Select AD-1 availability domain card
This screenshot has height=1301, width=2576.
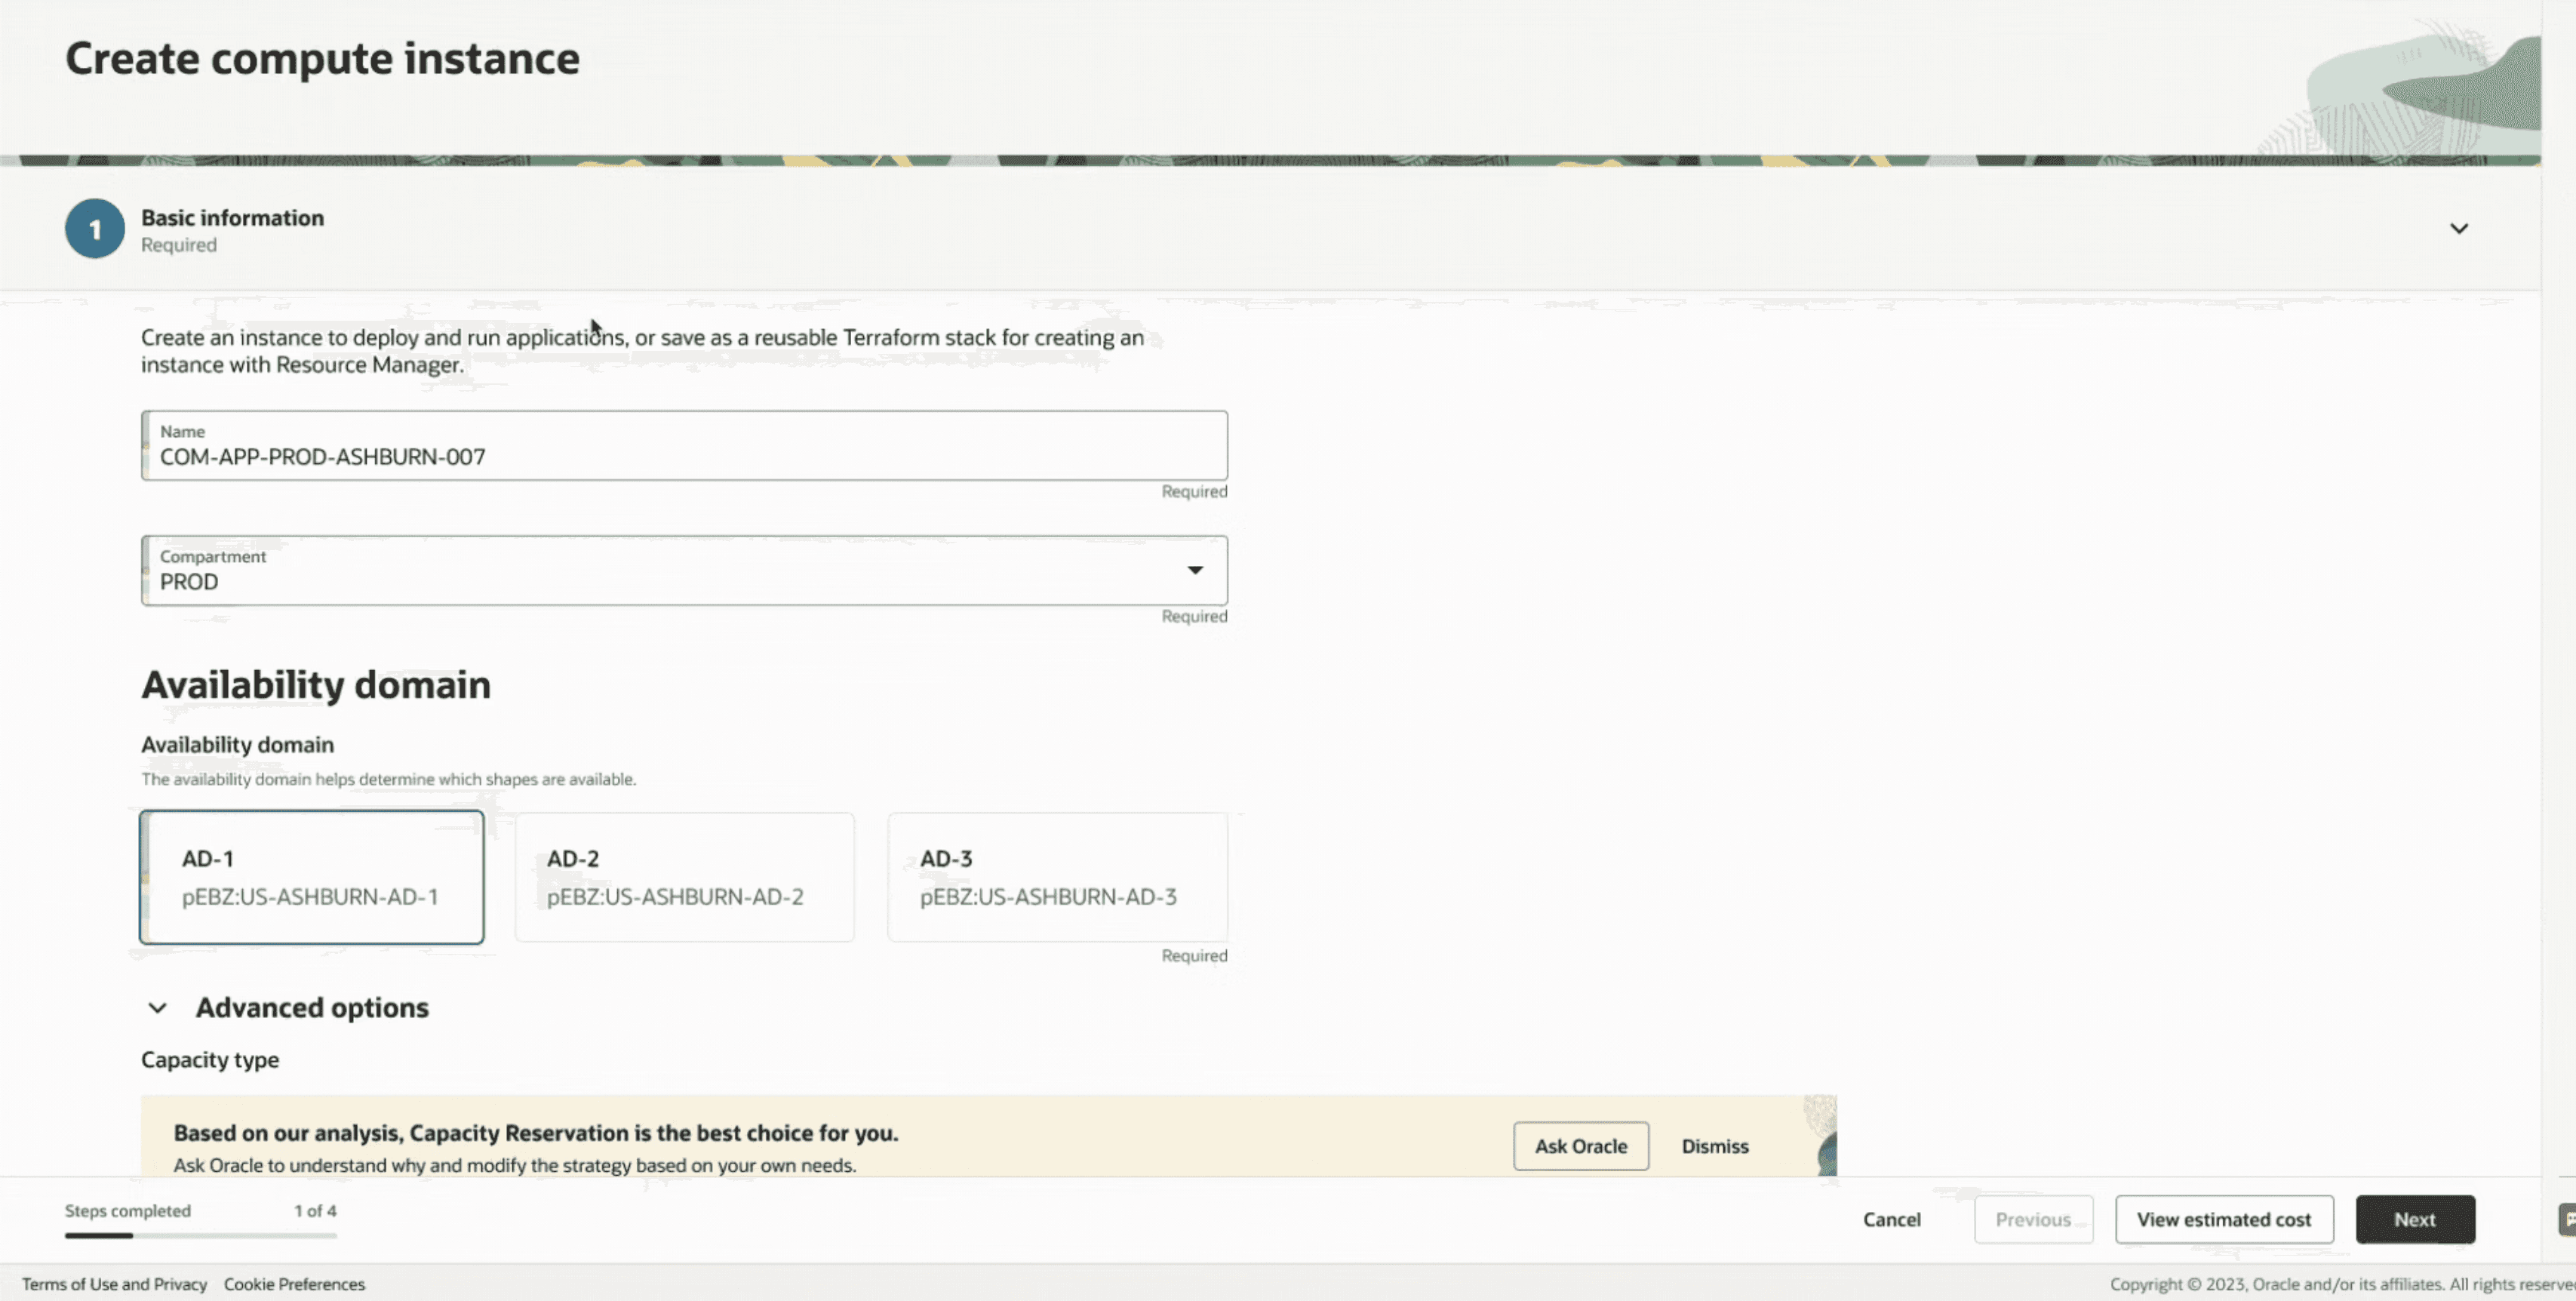[x=311, y=877]
